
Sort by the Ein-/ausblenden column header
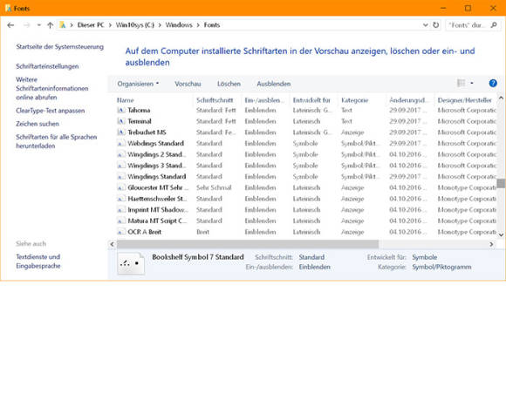[x=264, y=100]
